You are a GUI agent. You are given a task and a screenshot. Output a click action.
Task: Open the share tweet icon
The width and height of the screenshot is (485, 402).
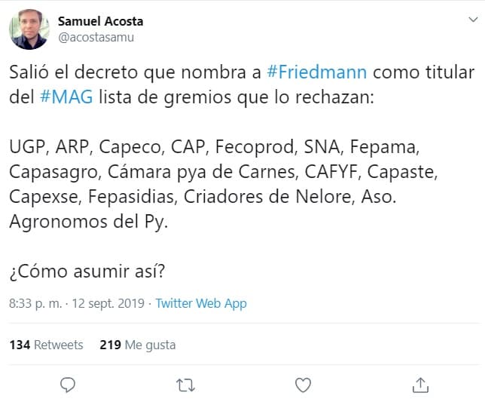421,385
